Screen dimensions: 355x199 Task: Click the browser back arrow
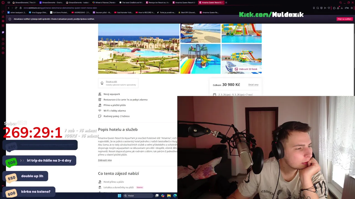click(x=9, y=8)
